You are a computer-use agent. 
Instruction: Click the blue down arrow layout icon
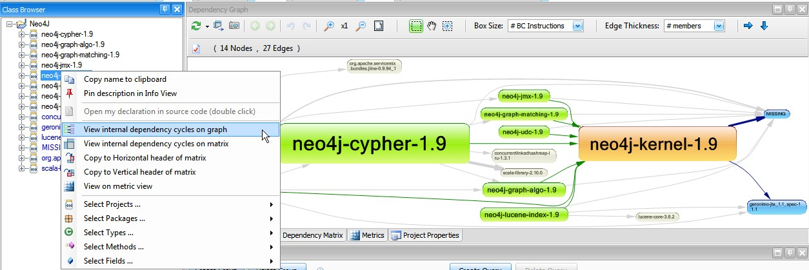(764, 26)
